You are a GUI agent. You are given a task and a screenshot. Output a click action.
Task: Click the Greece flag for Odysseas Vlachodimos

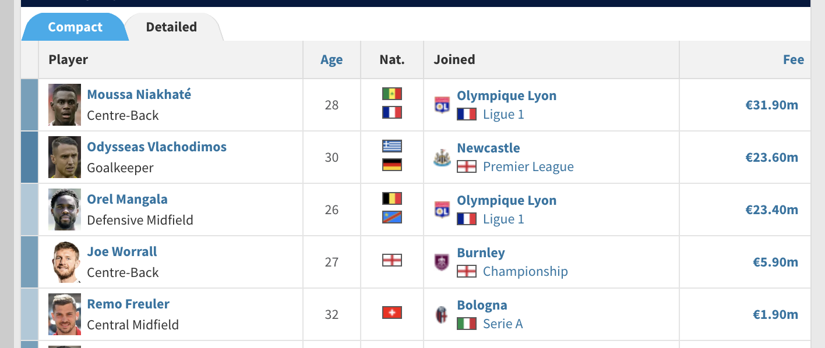coord(392,146)
